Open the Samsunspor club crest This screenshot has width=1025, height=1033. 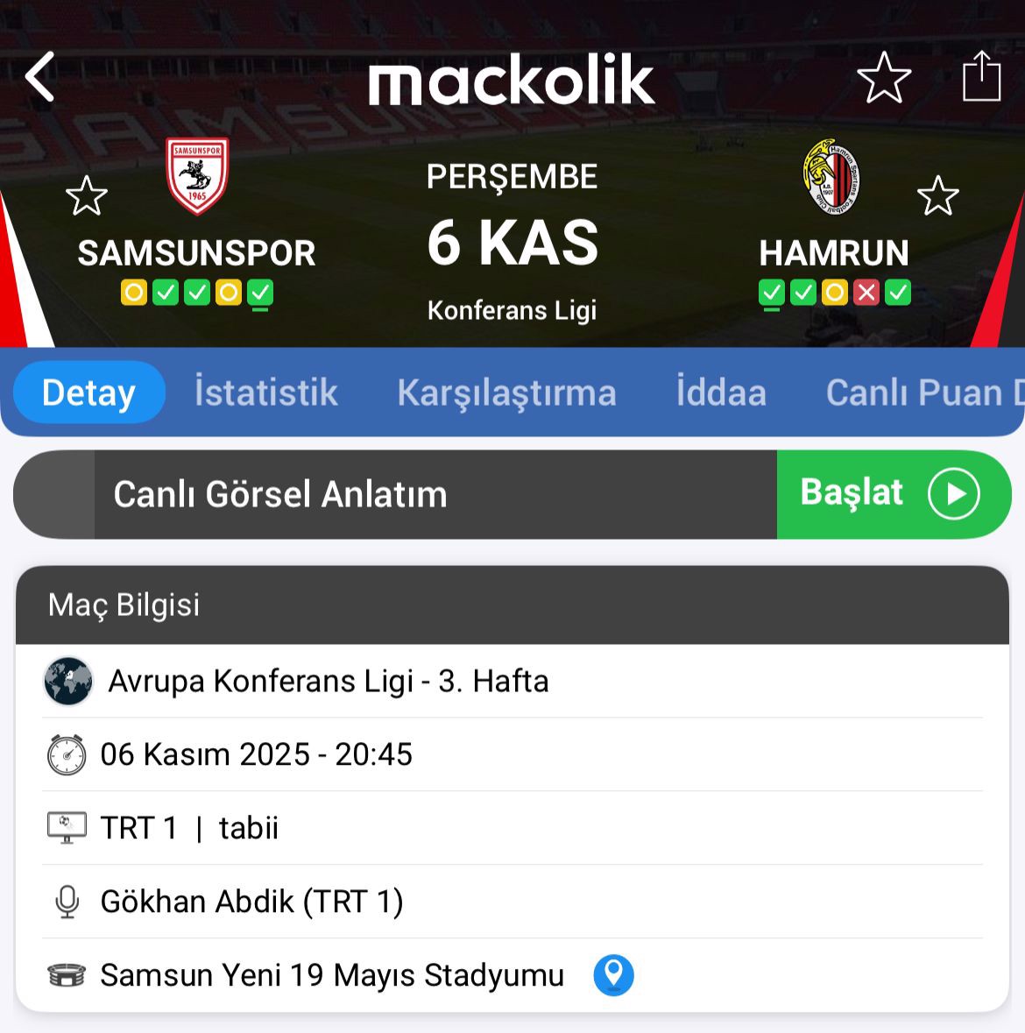(197, 176)
